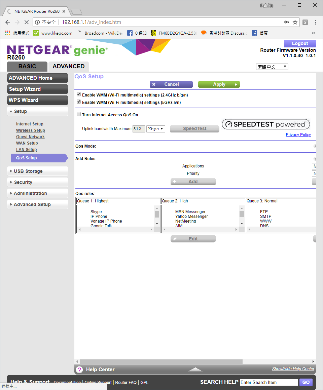Click Show/Hide Help Center link
The height and width of the screenshot is (390, 323).
[293, 368]
